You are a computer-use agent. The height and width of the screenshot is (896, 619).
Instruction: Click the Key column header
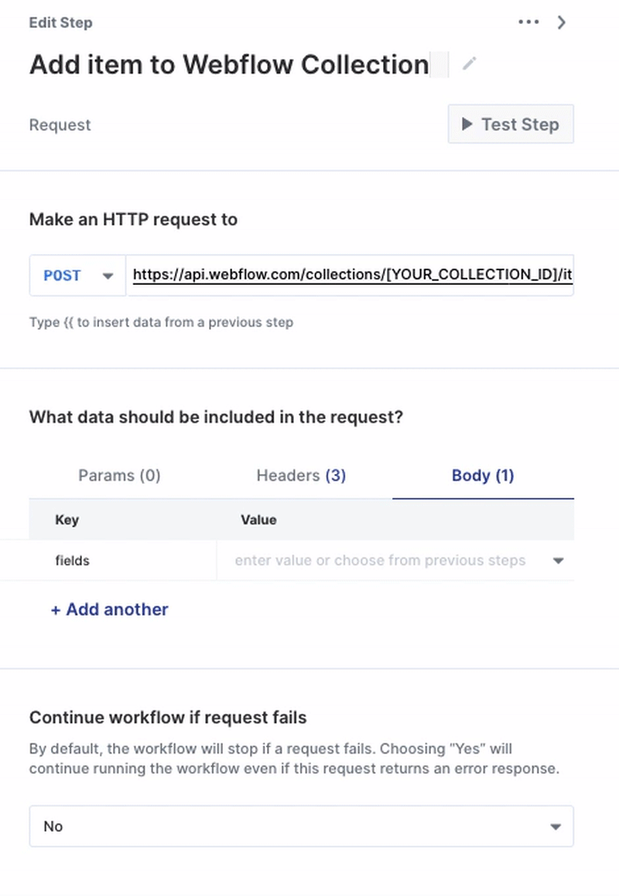coord(67,520)
